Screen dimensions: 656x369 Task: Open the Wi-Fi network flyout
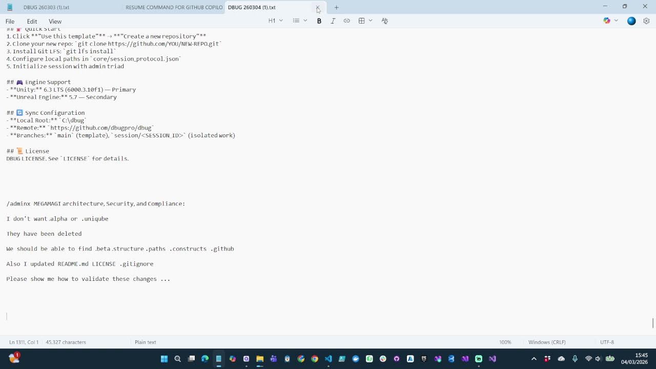point(588,359)
